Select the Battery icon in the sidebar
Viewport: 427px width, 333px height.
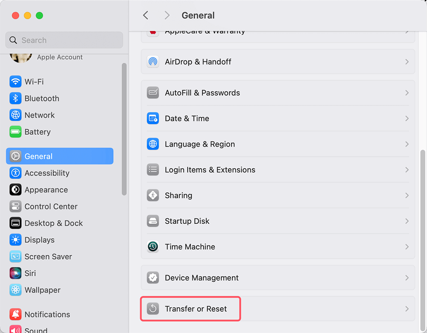click(15, 131)
